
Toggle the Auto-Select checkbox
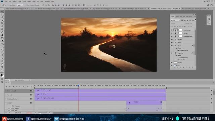(8, 5)
